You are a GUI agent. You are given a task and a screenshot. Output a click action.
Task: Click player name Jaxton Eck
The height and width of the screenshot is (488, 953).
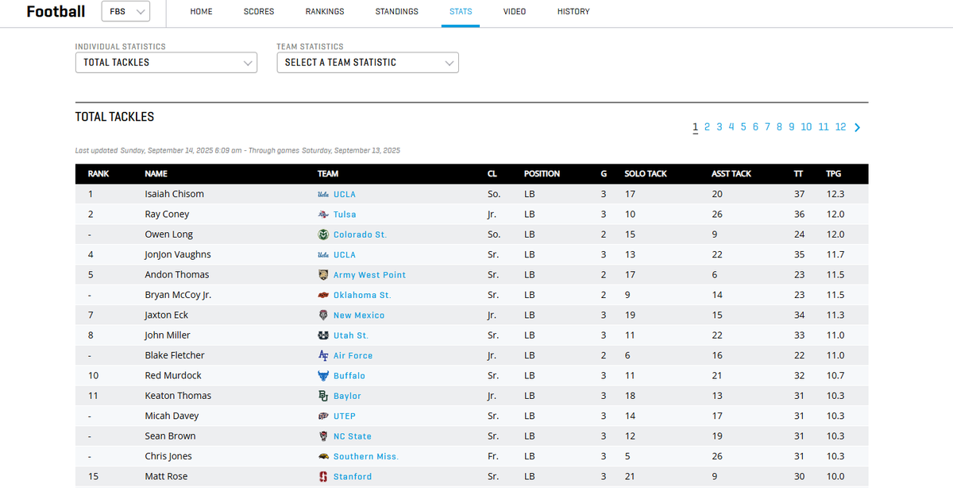point(167,316)
